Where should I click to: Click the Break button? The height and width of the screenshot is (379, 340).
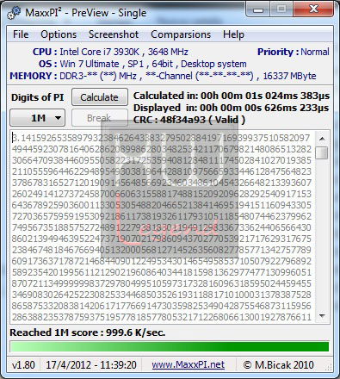(x=99, y=118)
